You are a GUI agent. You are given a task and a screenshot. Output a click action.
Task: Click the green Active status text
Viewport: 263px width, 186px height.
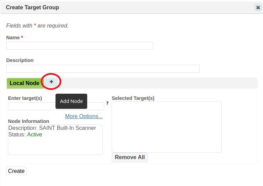(x=34, y=135)
